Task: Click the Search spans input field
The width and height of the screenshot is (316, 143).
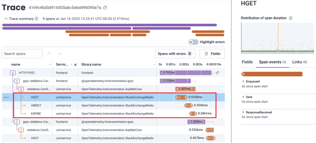Action: 22,54
